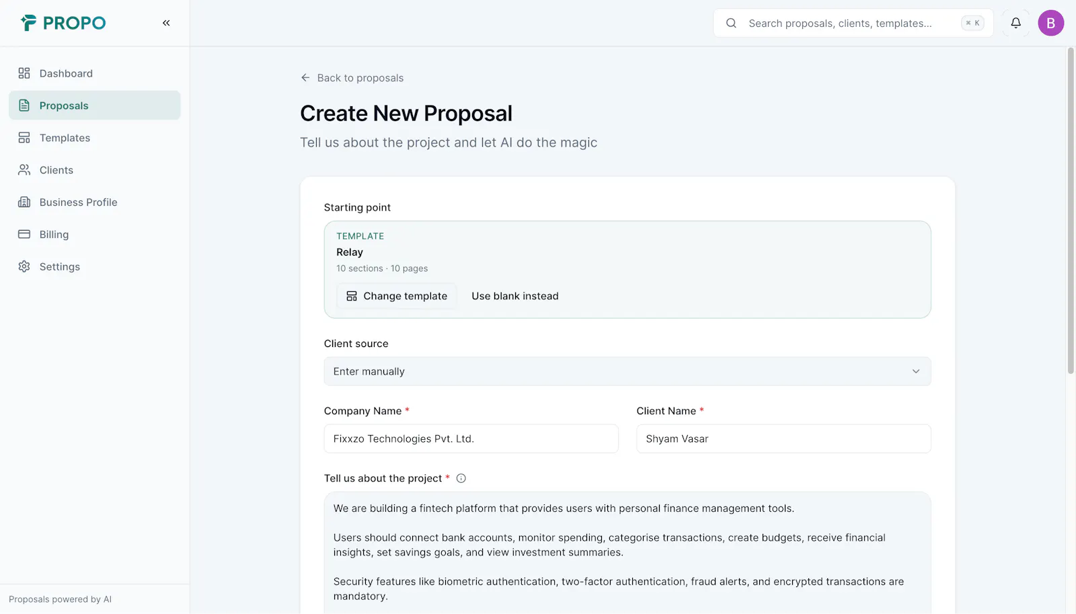Focus the Client Name field
This screenshot has width=1076, height=614.
[784, 439]
